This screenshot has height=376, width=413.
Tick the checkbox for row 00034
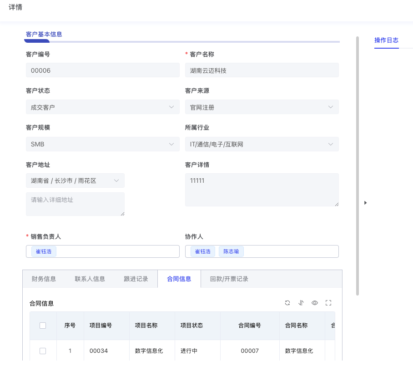(x=43, y=351)
